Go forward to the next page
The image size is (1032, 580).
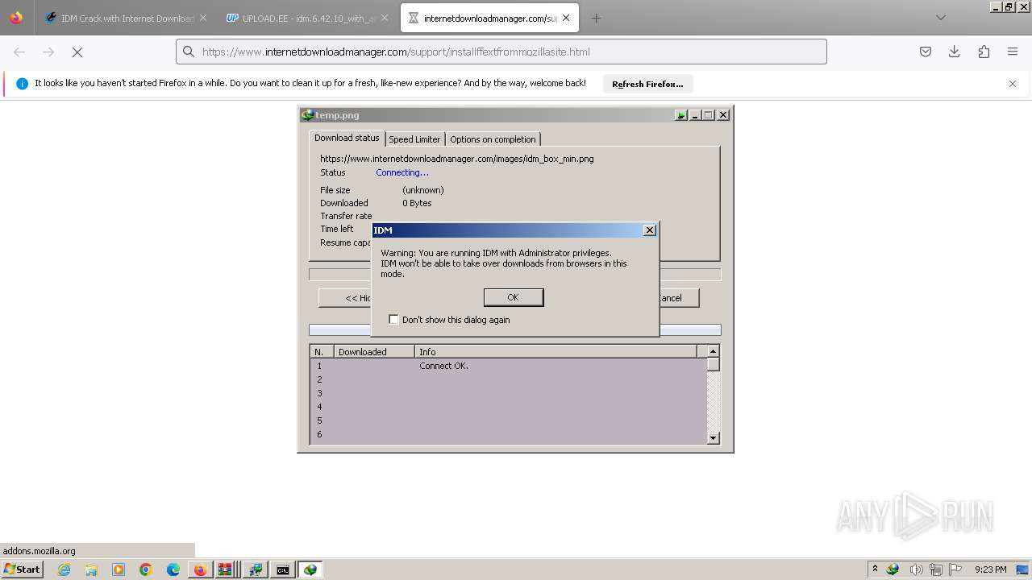(x=48, y=52)
